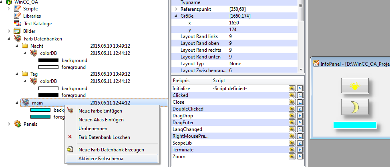This screenshot has width=390, height=167.
Task: Collapse the Nacht folder node
Action: pyautogui.click(x=17, y=46)
